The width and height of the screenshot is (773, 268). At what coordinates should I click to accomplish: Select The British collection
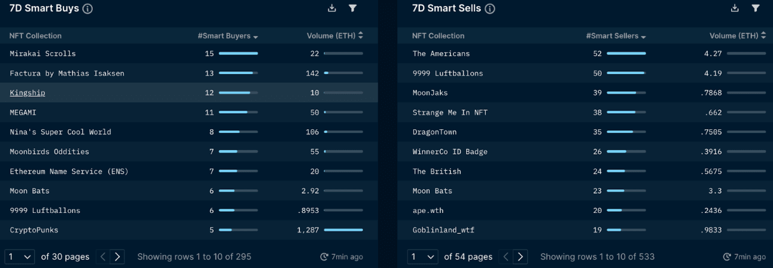pos(437,172)
